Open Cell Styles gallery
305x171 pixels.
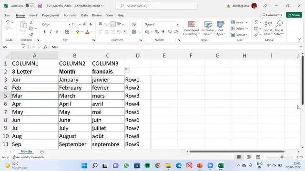coord(220,28)
